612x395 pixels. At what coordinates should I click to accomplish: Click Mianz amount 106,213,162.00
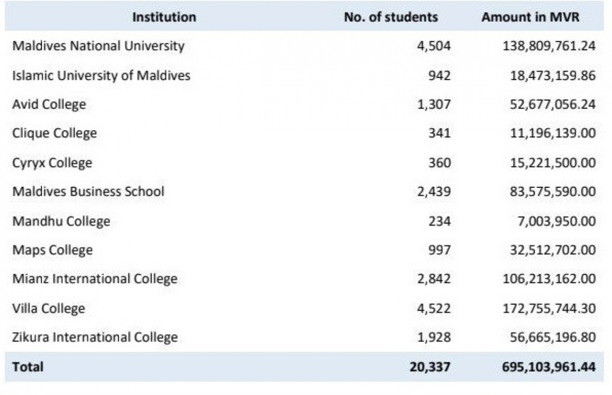(549, 279)
